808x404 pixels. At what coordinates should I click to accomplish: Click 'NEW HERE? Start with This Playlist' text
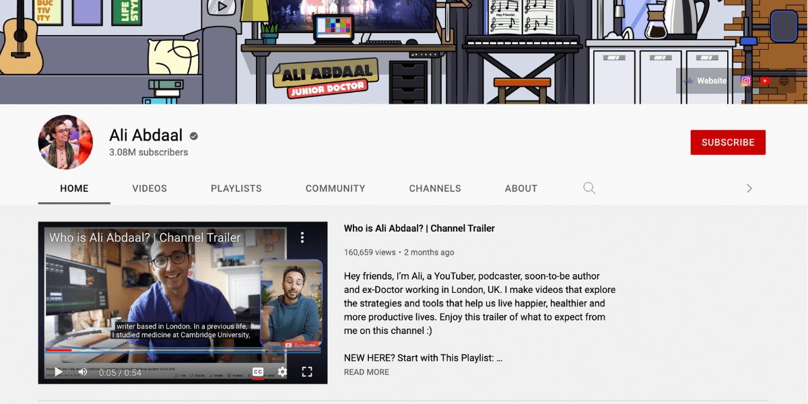pos(423,358)
